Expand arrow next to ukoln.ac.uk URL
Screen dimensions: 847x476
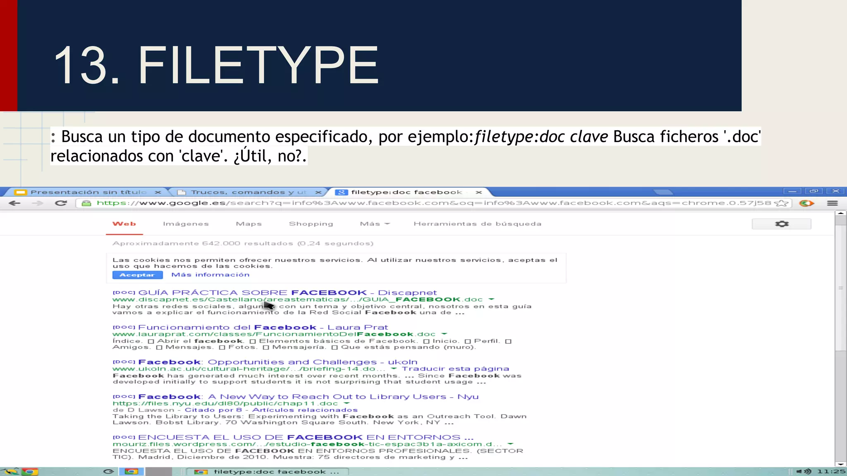(394, 369)
